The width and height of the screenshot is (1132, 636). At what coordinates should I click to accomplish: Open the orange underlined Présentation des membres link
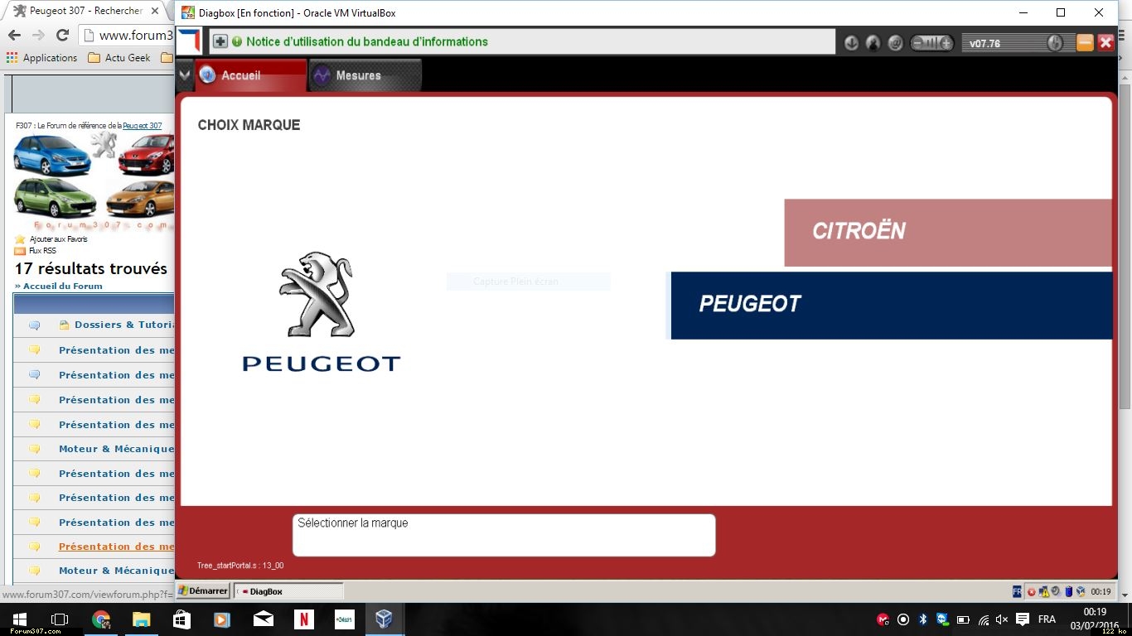117,547
